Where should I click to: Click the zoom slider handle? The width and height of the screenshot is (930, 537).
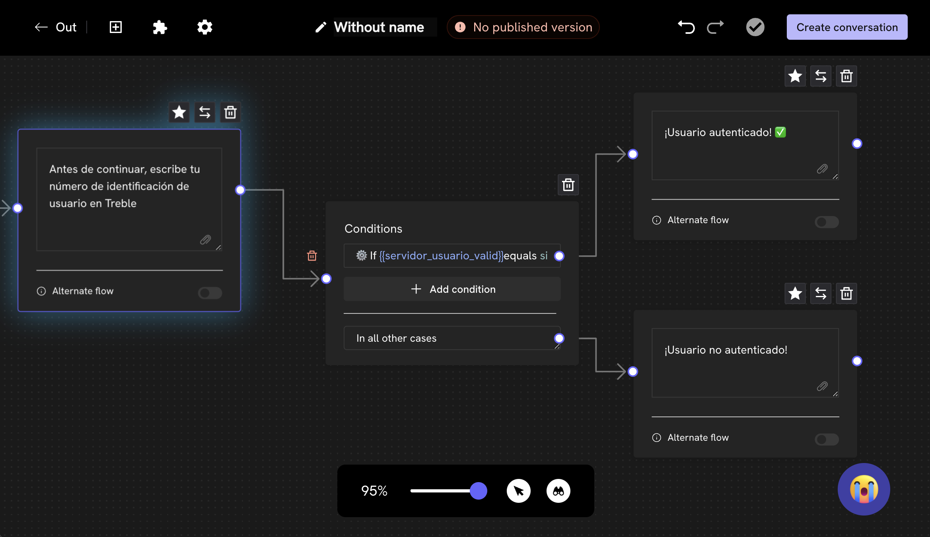pyautogui.click(x=479, y=491)
